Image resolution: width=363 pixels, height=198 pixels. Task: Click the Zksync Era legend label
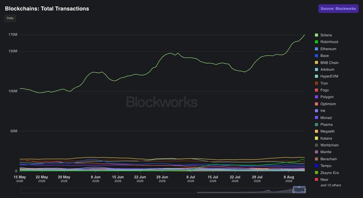pos(329,172)
